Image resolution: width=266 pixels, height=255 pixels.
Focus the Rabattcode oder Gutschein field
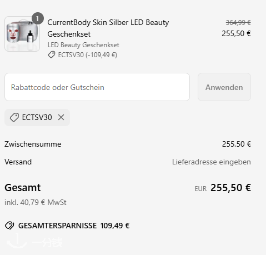click(x=97, y=87)
